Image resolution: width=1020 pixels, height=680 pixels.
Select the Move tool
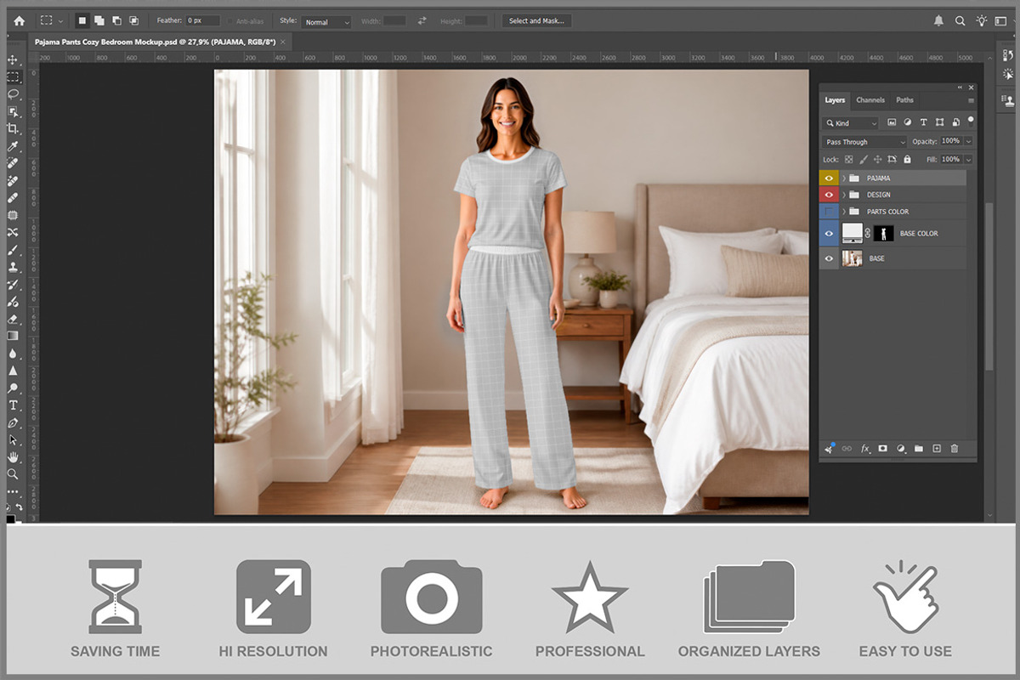click(13, 59)
